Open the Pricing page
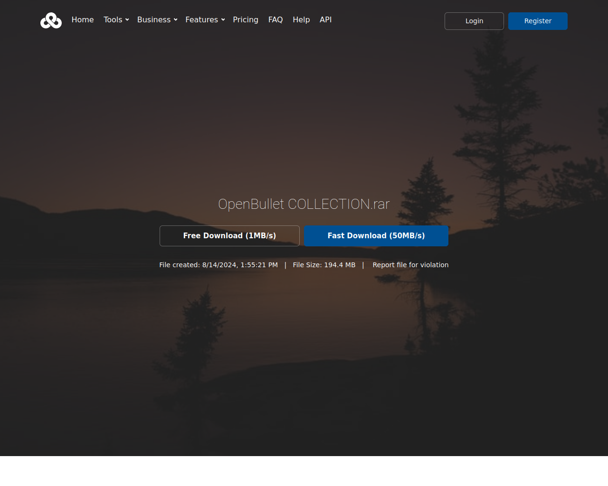The image size is (608, 486). point(246,19)
